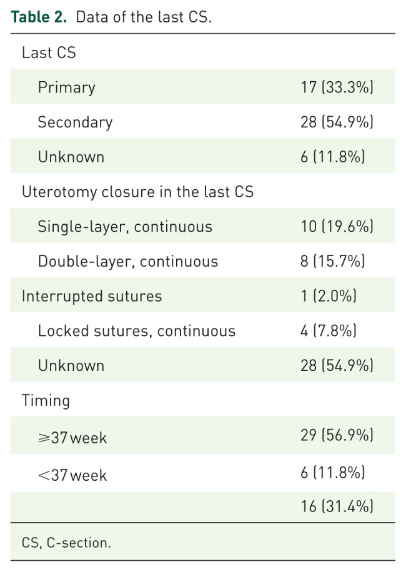Click 'Single-layer, continuous' row label

coord(125,227)
